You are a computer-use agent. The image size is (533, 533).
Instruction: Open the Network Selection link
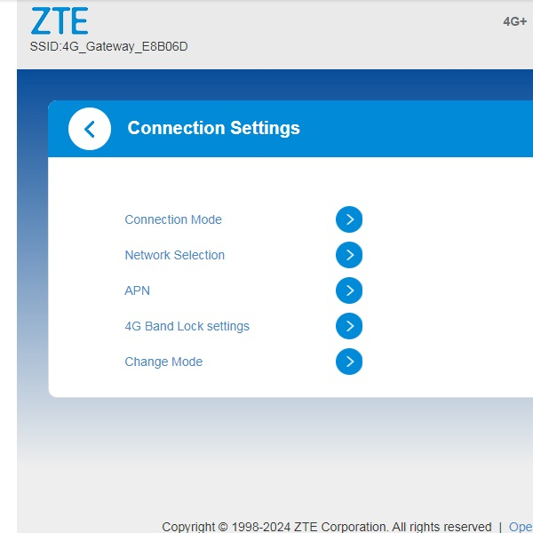[174, 255]
